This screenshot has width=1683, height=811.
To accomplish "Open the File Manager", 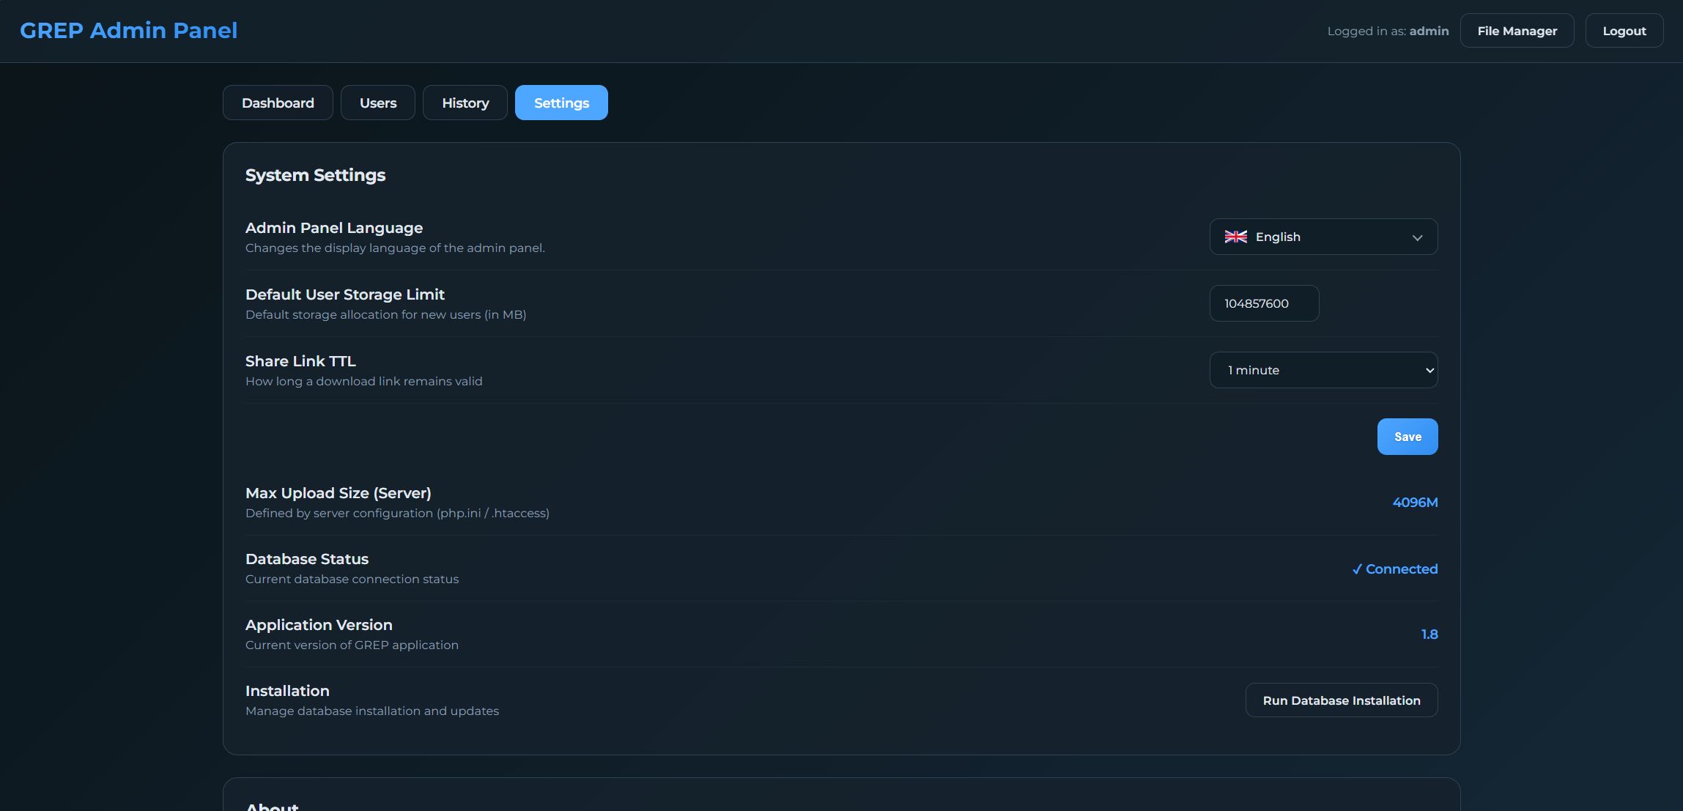I will (x=1517, y=31).
